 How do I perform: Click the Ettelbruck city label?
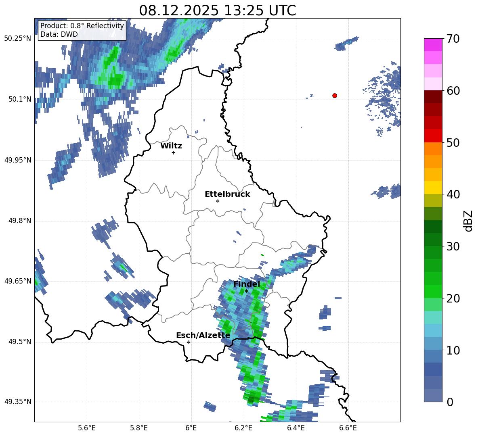pos(227,194)
